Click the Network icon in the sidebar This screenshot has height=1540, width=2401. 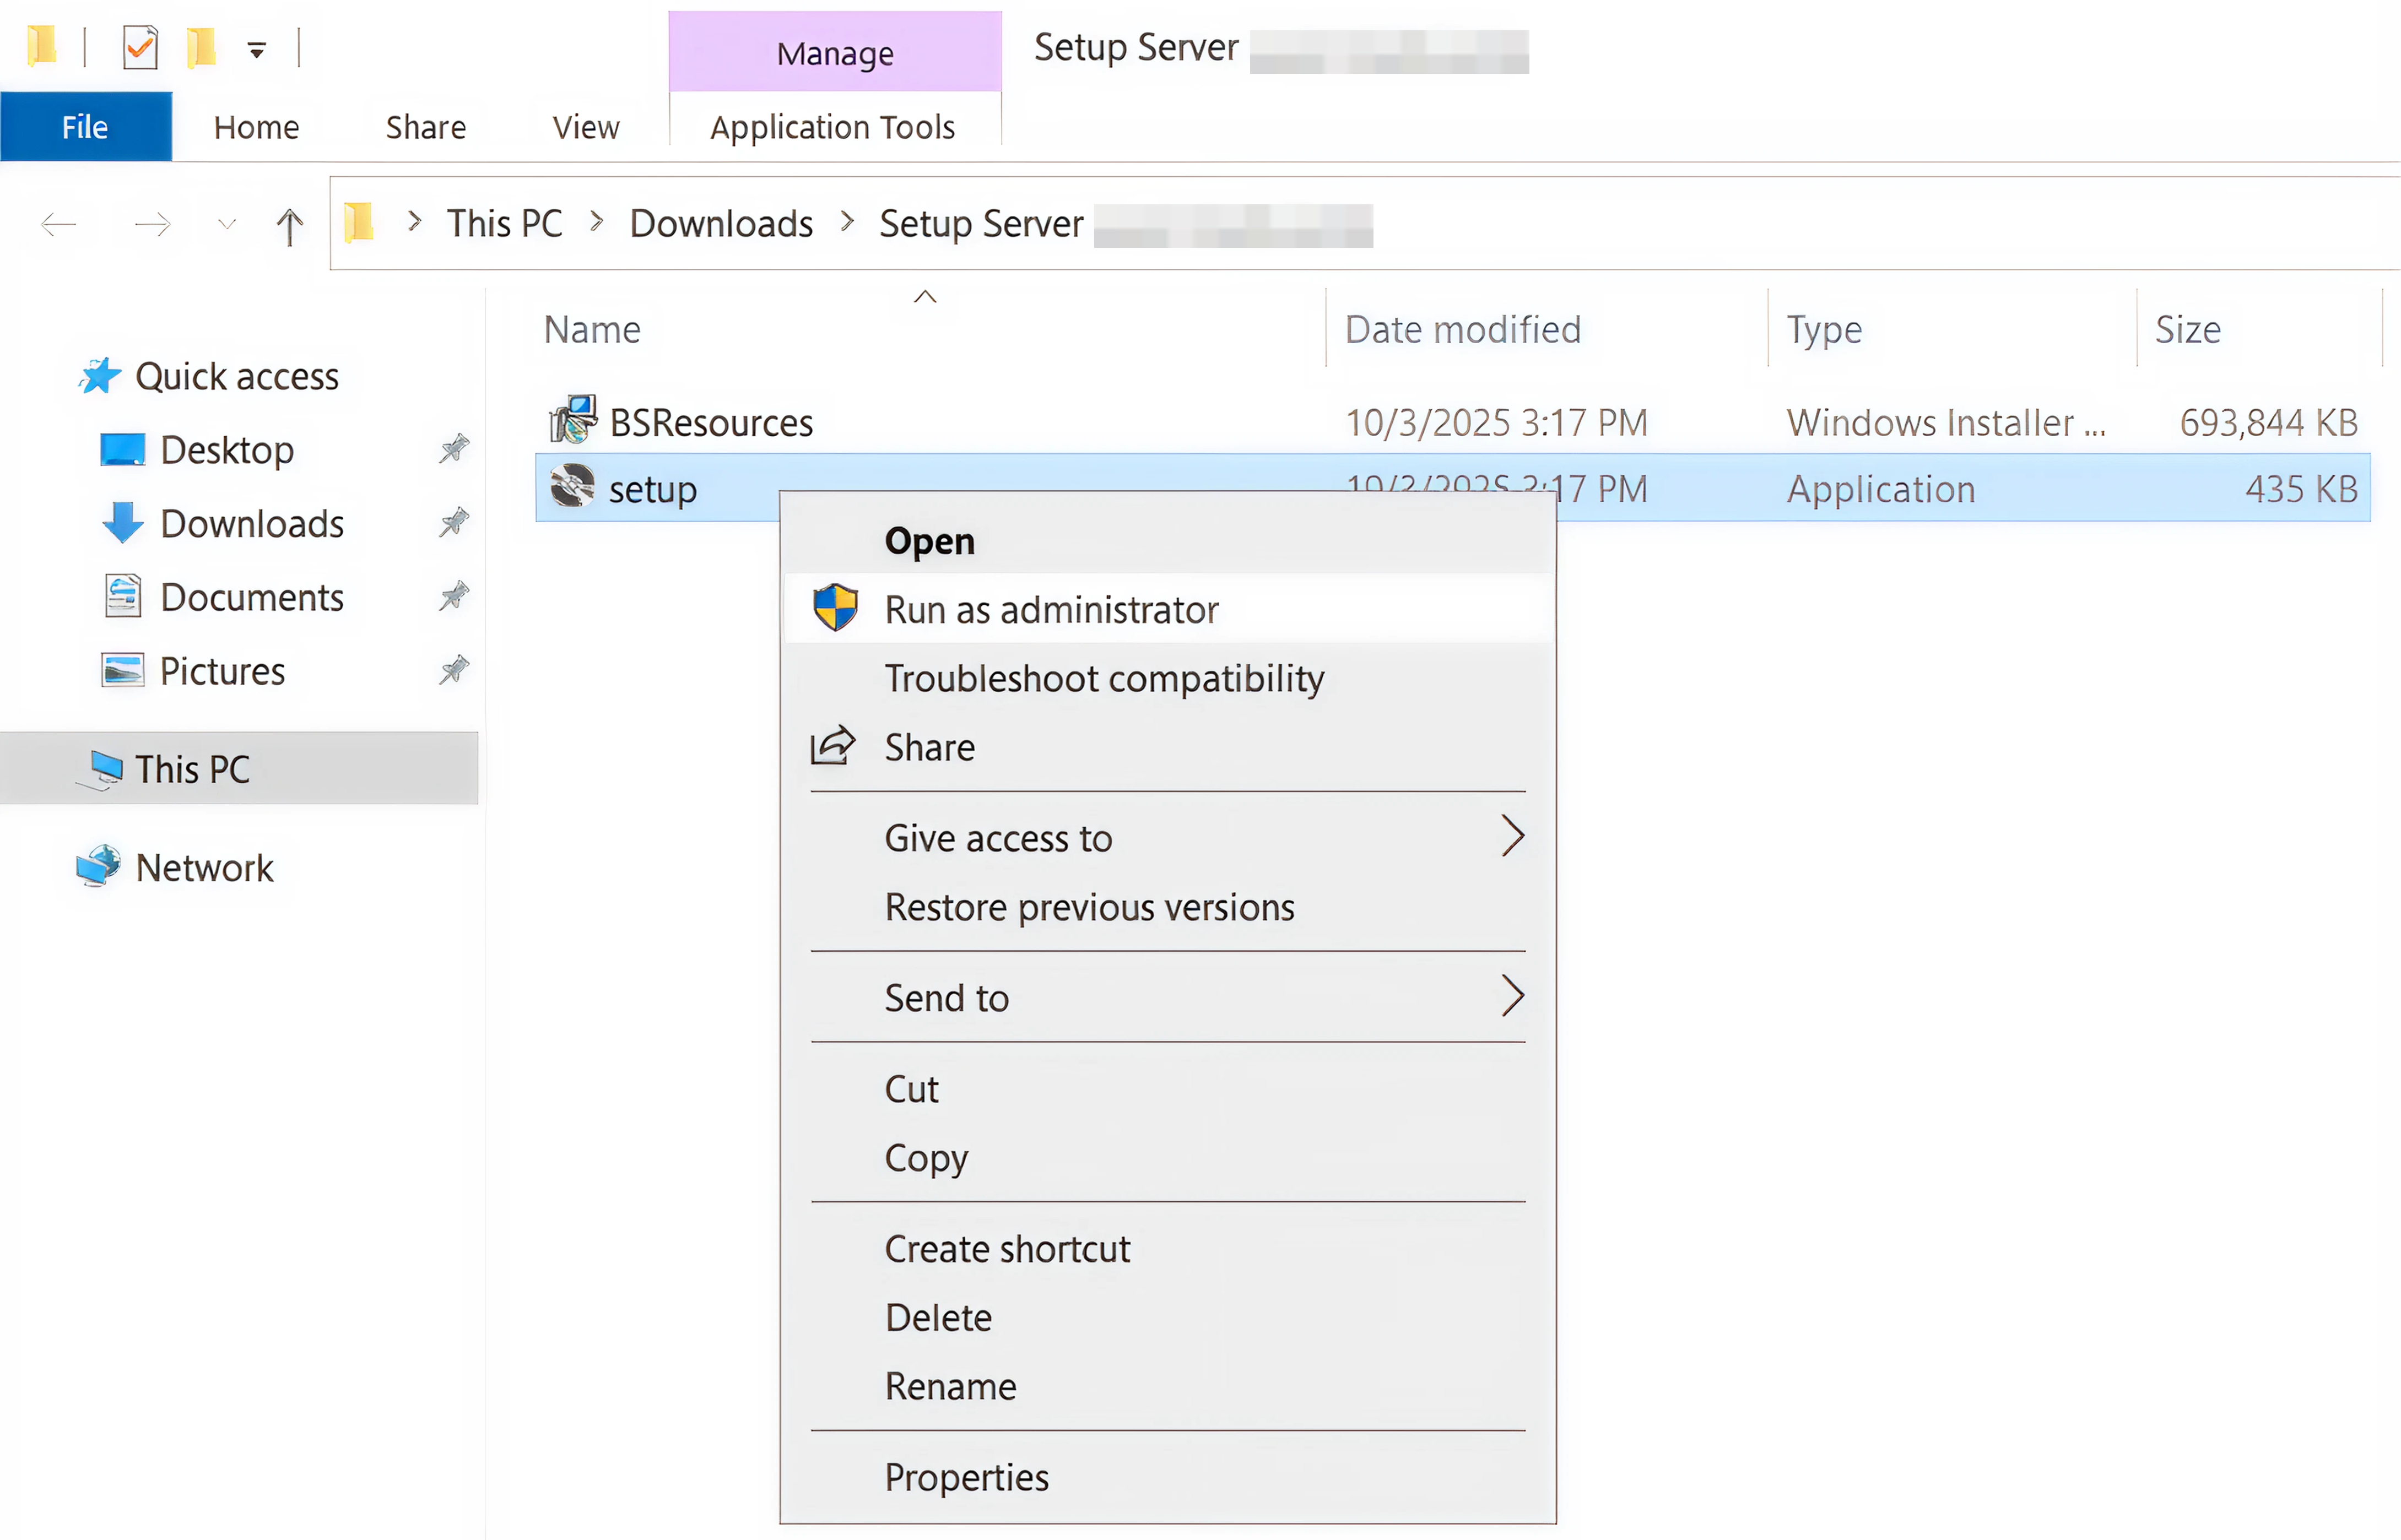click(x=98, y=865)
